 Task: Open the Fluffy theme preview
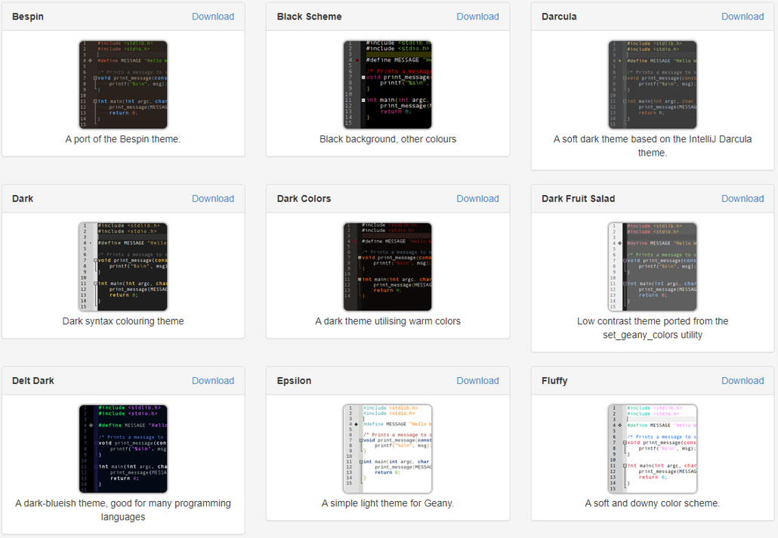653,448
